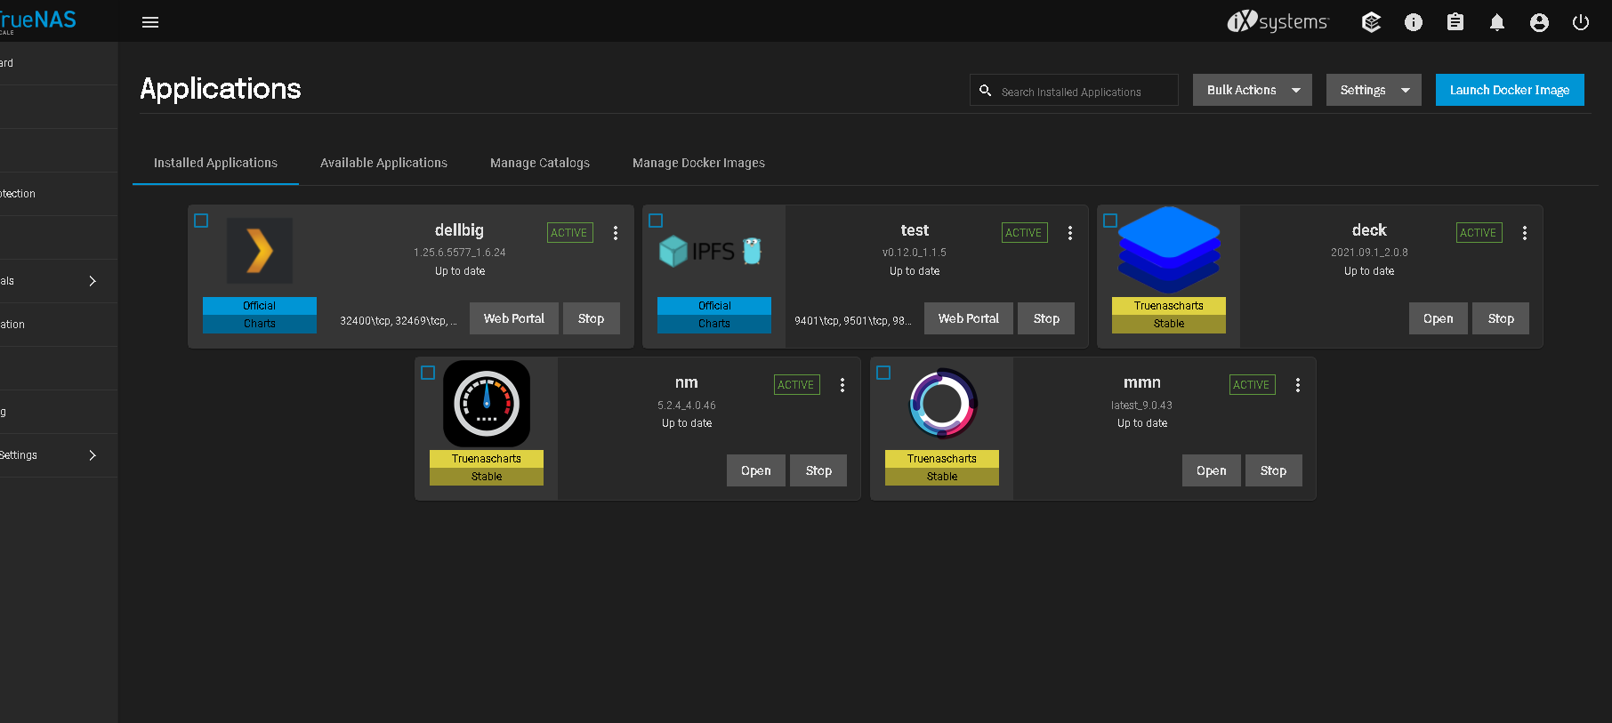Open the sidebar item ending in 'ation'

point(59,325)
